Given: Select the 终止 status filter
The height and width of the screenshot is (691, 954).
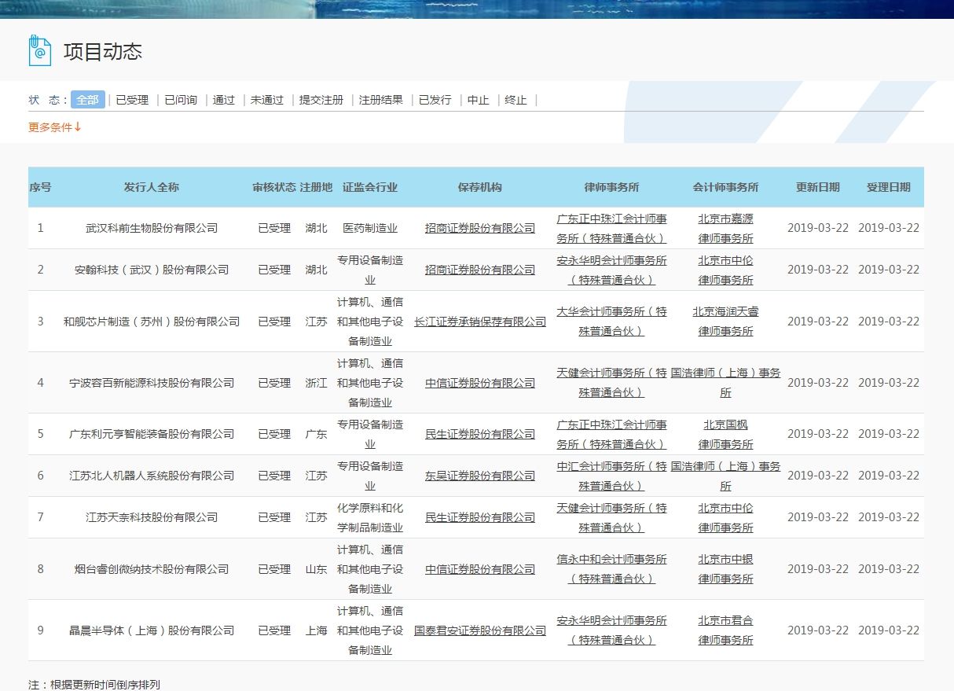Looking at the screenshot, I should click(x=516, y=100).
